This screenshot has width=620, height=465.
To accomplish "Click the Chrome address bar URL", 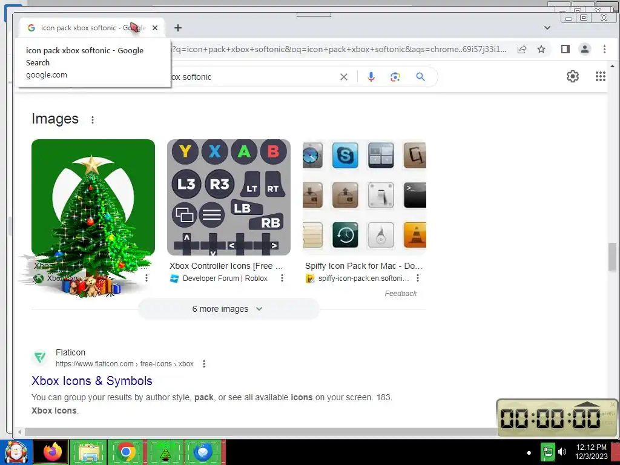I will pyautogui.click(x=339, y=50).
